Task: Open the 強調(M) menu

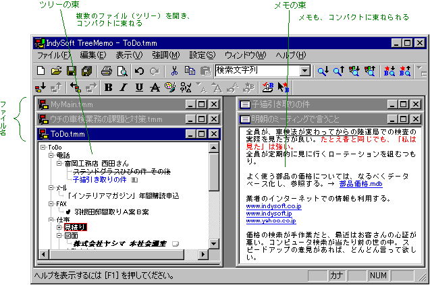Action: point(166,55)
